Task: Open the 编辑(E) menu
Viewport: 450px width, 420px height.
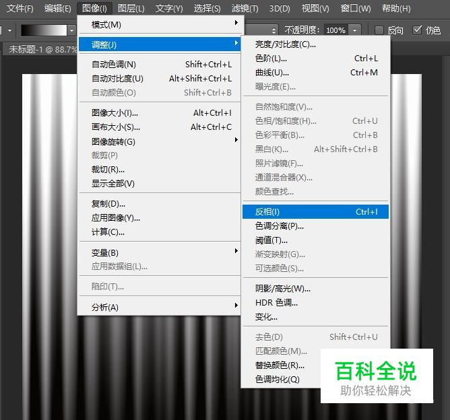Action: click(58, 8)
